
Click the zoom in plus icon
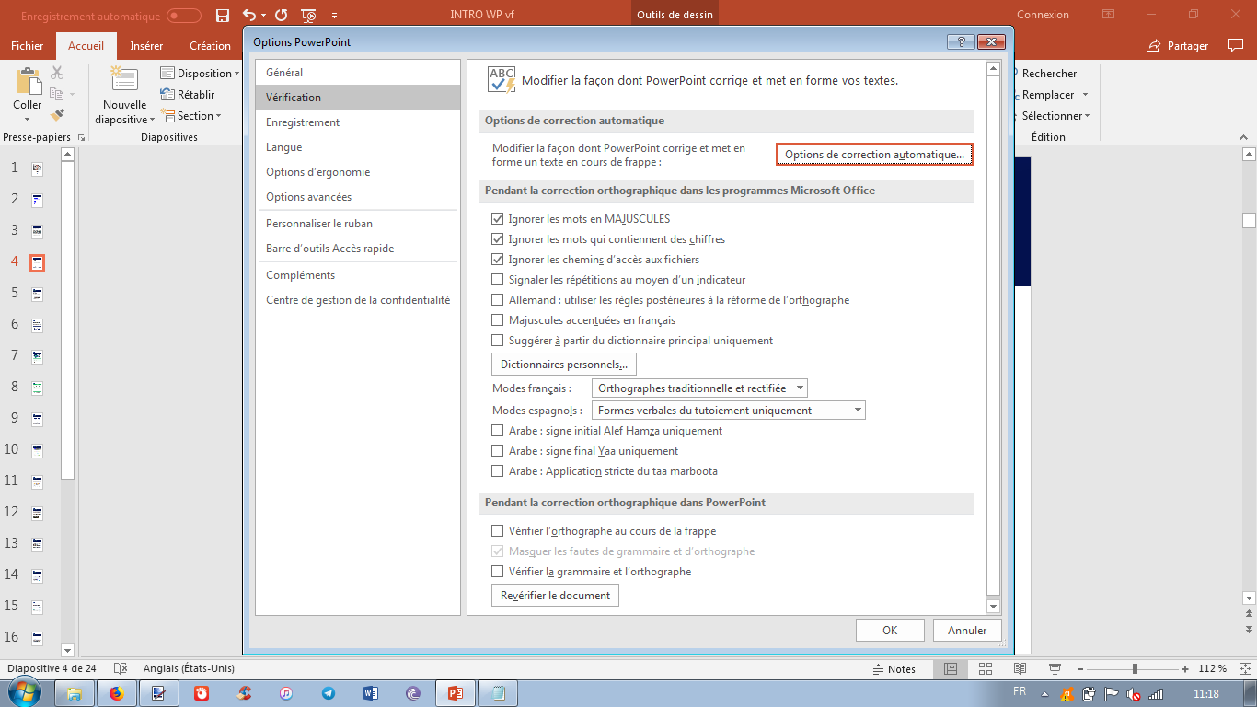(x=1187, y=668)
